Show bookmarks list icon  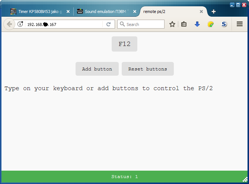click(184, 24)
